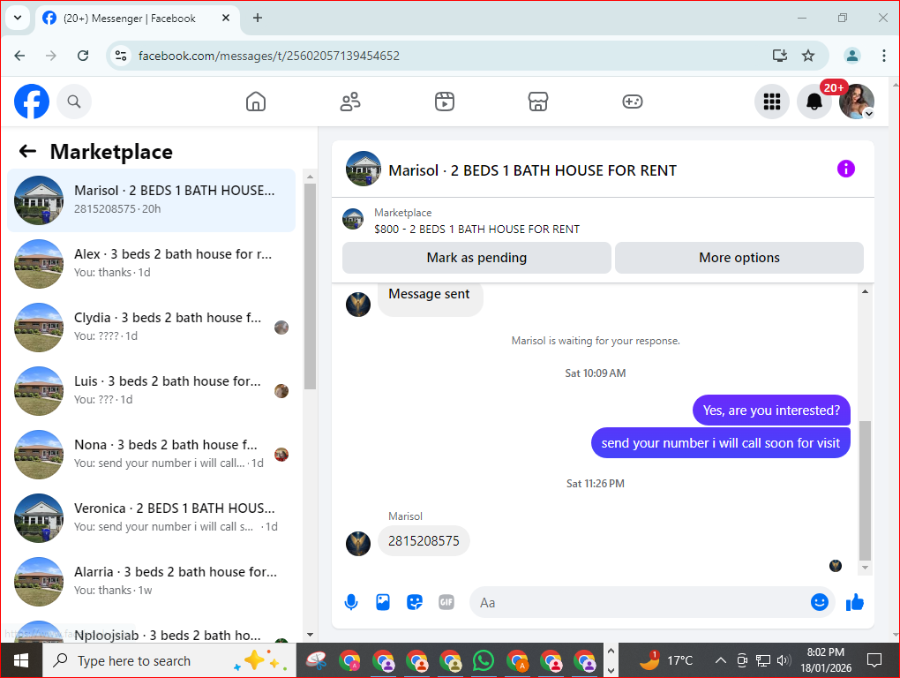Reload the page with the refresh icon
This screenshot has height=678, width=900.
(x=83, y=56)
